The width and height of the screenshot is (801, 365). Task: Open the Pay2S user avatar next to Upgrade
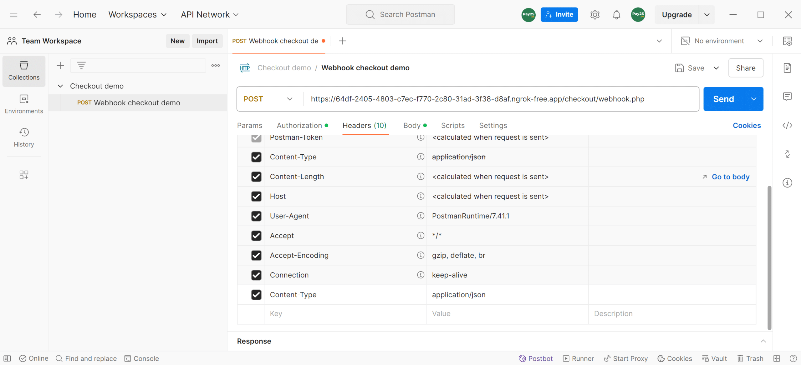point(638,14)
